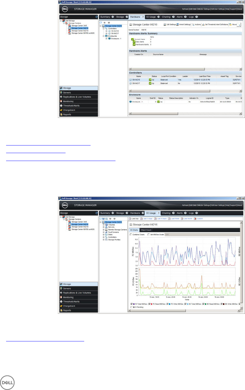Refresh Storage panel in IO Usage view window

[97, 213]
